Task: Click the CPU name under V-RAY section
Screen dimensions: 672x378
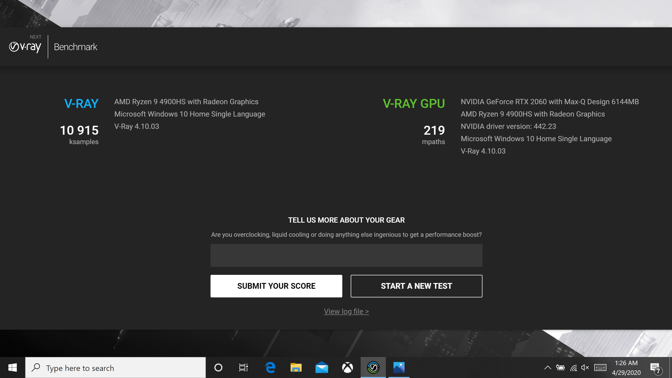Action: point(186,102)
